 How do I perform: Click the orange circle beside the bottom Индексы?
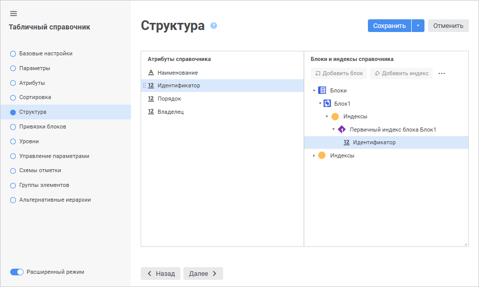[322, 155]
